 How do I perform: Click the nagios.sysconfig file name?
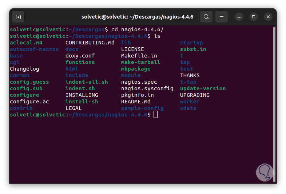tap(147, 89)
